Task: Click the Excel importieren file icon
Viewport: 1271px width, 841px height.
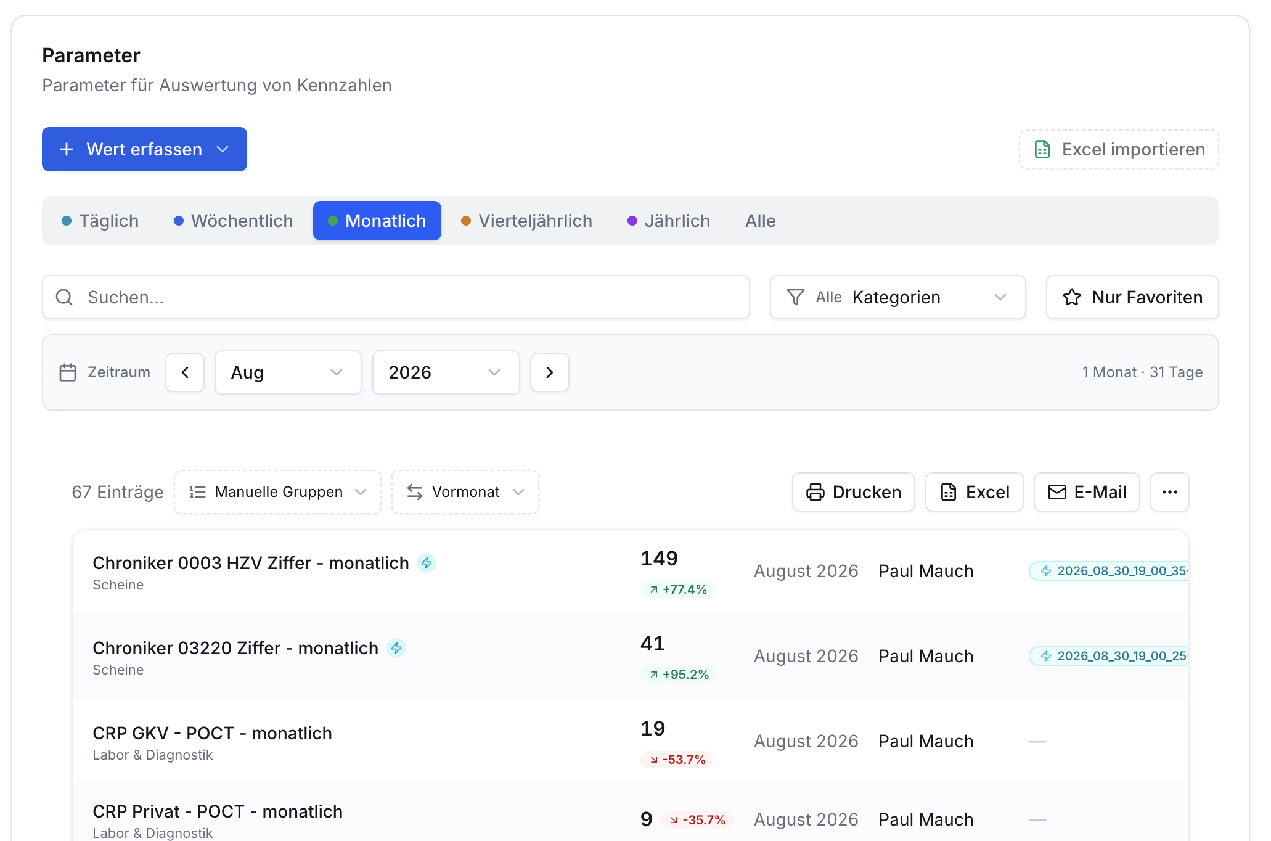Action: [x=1042, y=149]
